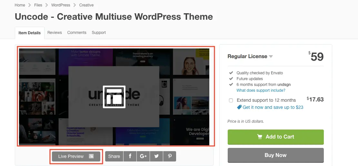Click the Google Plus share icon

coord(143,156)
